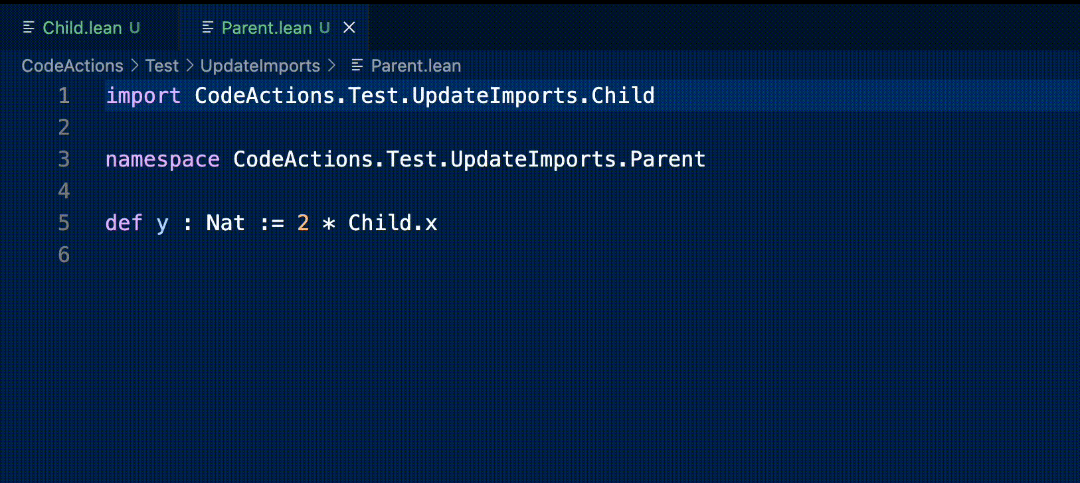
Task: Click the Nat type in the definition
Action: pyautogui.click(x=225, y=223)
